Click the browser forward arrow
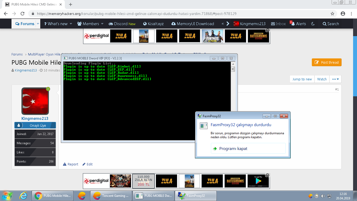The height and width of the screenshot is (201, 357). click(14, 14)
